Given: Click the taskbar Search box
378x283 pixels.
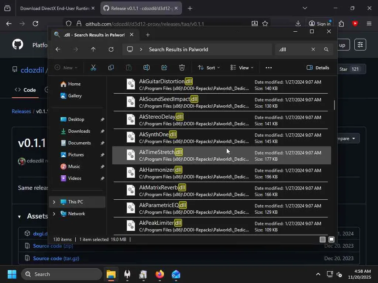Looking at the screenshot, I should 62,274.
